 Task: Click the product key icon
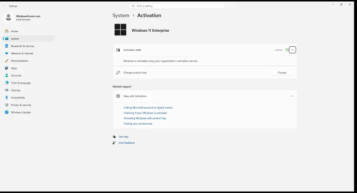point(118,72)
